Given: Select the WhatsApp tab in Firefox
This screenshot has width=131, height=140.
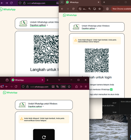Looking at the screenshot, I should [x=28, y=80].
